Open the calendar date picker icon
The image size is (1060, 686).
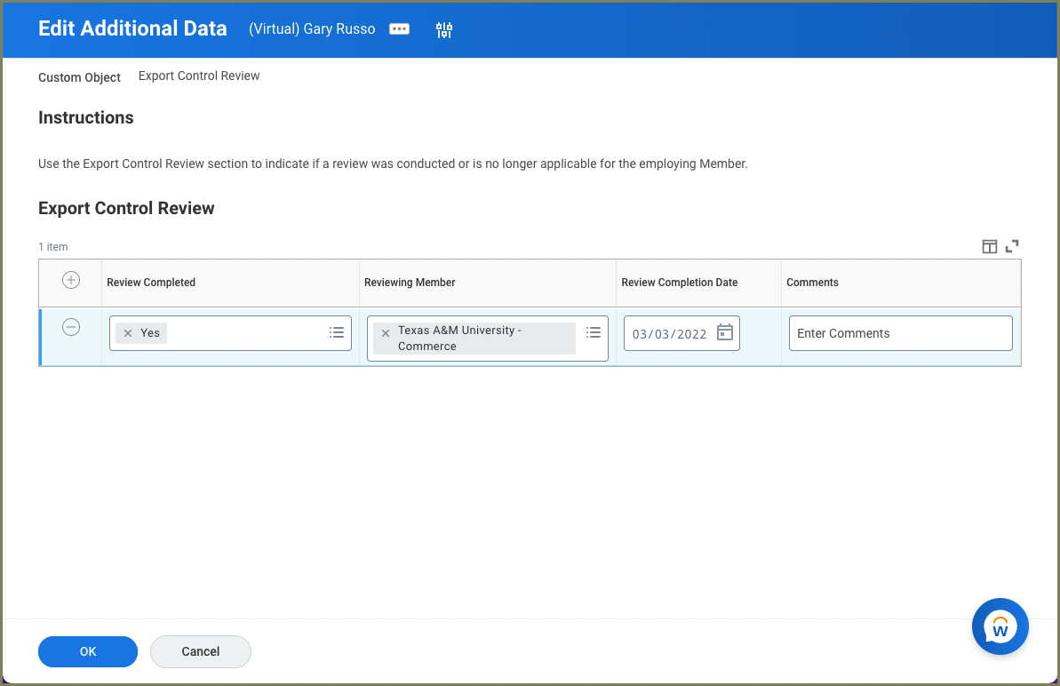pos(725,332)
